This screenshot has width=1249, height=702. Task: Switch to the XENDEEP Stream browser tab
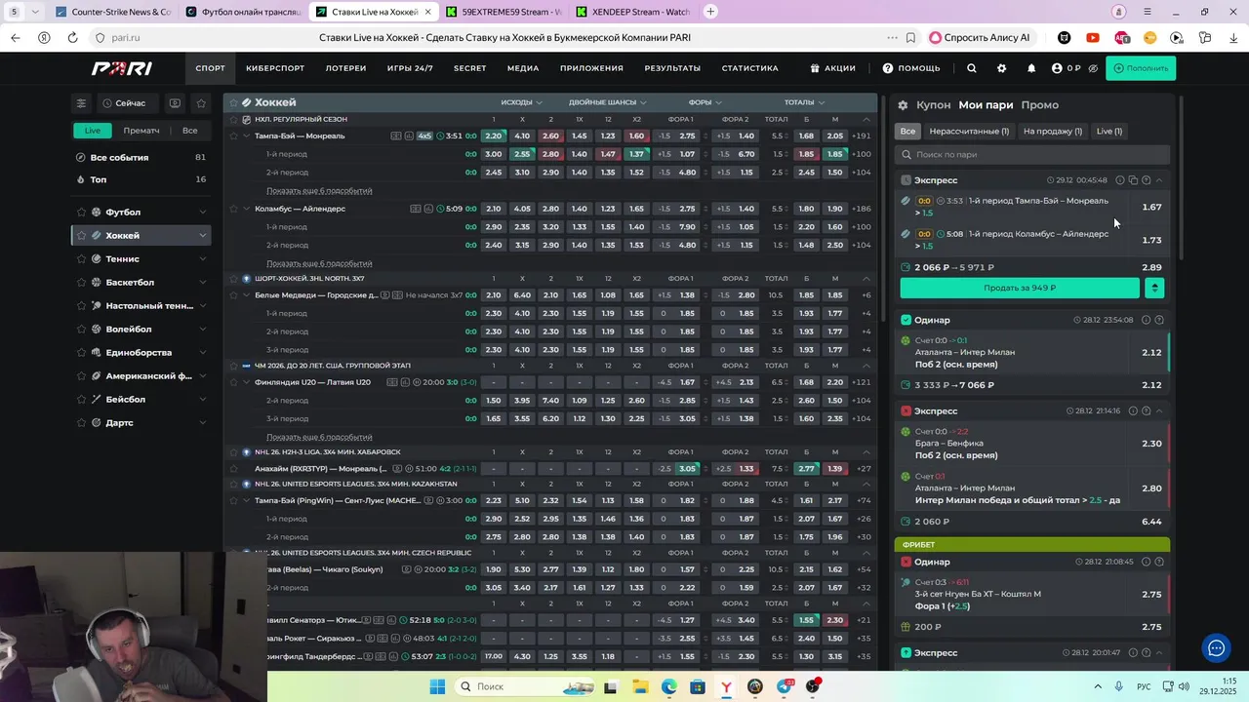[x=632, y=12]
